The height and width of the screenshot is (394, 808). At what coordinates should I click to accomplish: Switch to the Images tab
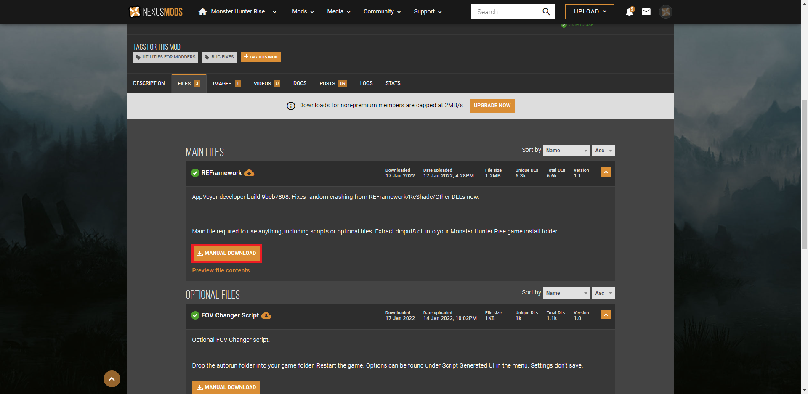click(227, 83)
